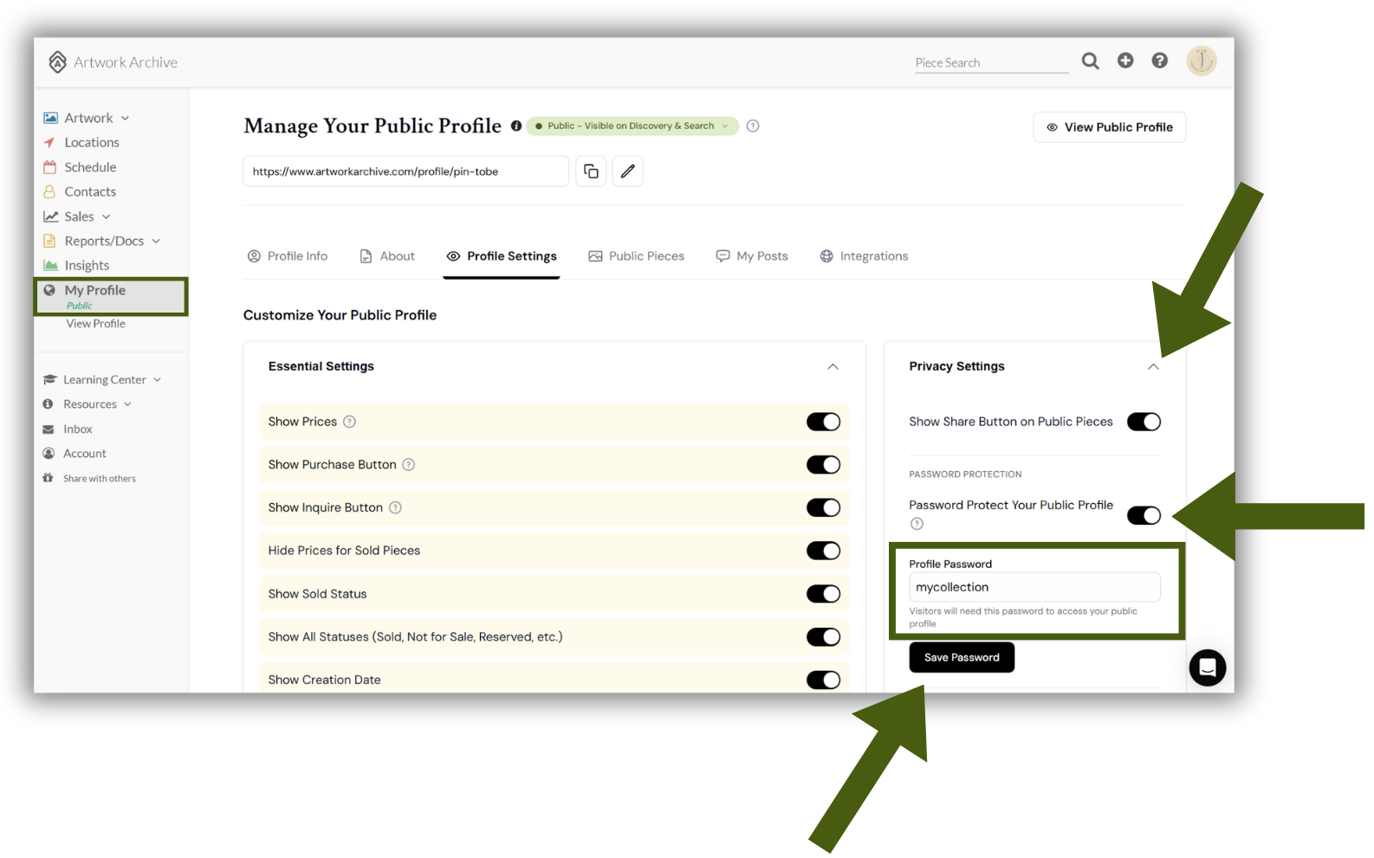The height and width of the screenshot is (858, 1374).
Task: Copy the profile URL with copy icon
Action: [591, 171]
